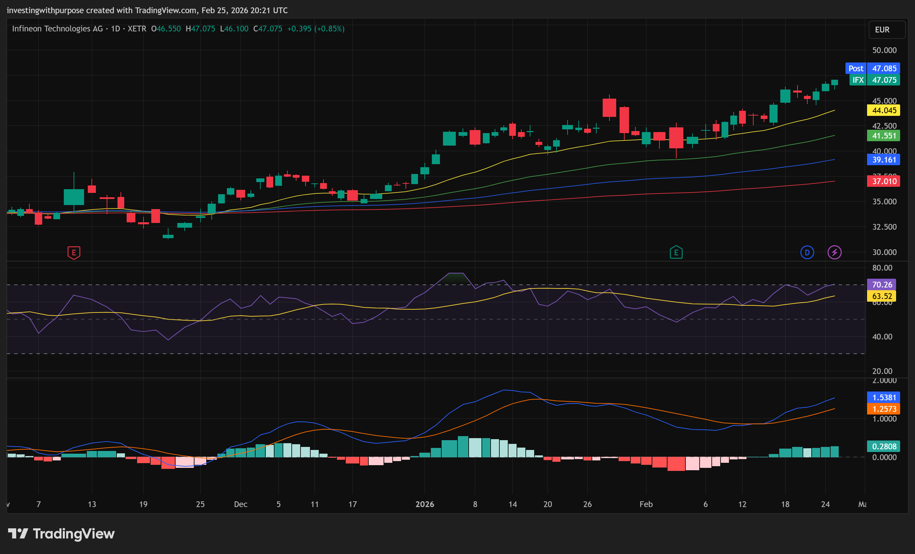
Task: Click the green earnings E marker
Action: [676, 253]
